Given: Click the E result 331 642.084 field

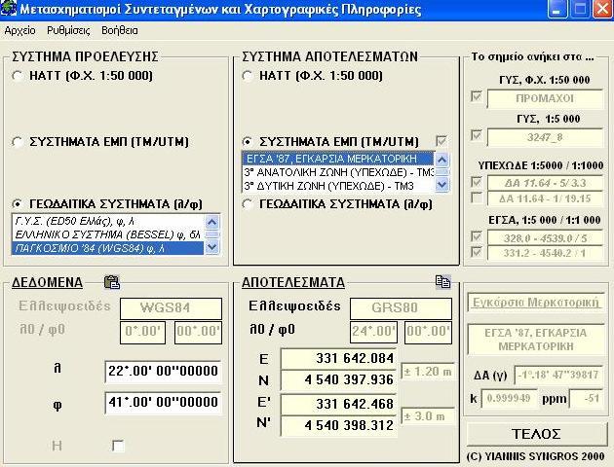Looking at the screenshot, I should point(338,358).
